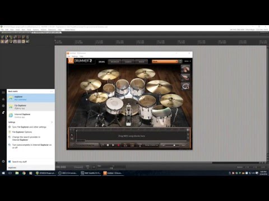Open Reaper's Edit menu
Viewport: 269px width, 201px height.
[x=7, y=30]
